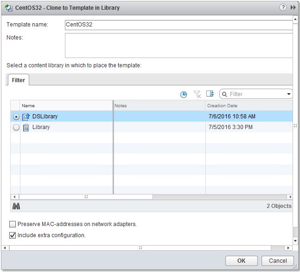Viewport: 300px width, 272px height.
Task: Click the clear filter funnel icon
Action: [197, 94]
